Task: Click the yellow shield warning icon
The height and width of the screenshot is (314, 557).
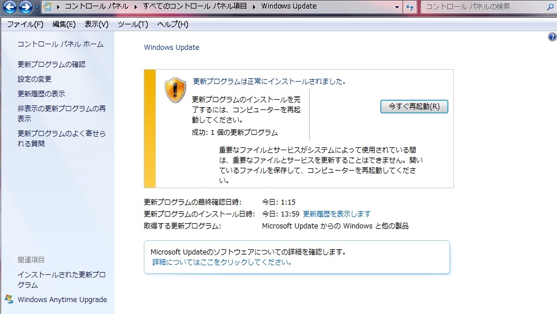Action: point(175,90)
